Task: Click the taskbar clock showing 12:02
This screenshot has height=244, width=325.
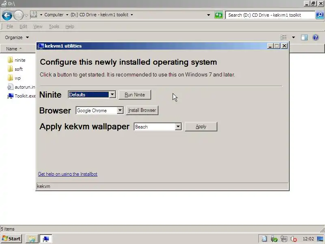Action: click(x=308, y=239)
